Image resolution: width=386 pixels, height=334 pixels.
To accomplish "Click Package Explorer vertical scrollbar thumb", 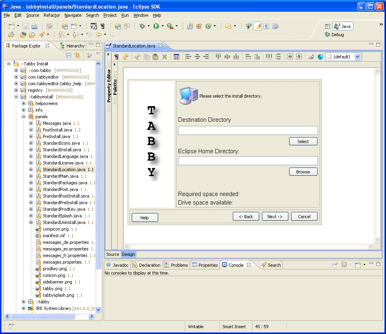I will point(98,168).
